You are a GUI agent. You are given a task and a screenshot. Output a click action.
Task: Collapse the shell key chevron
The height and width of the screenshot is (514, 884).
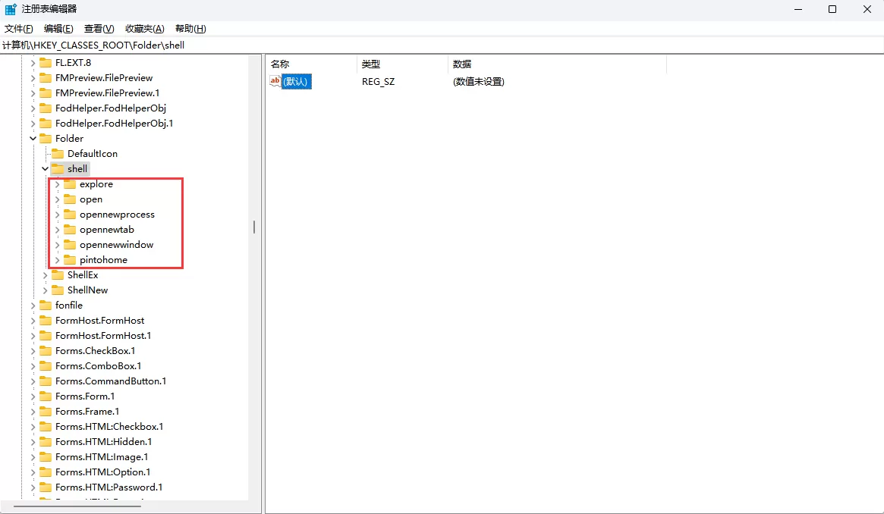[44, 168]
